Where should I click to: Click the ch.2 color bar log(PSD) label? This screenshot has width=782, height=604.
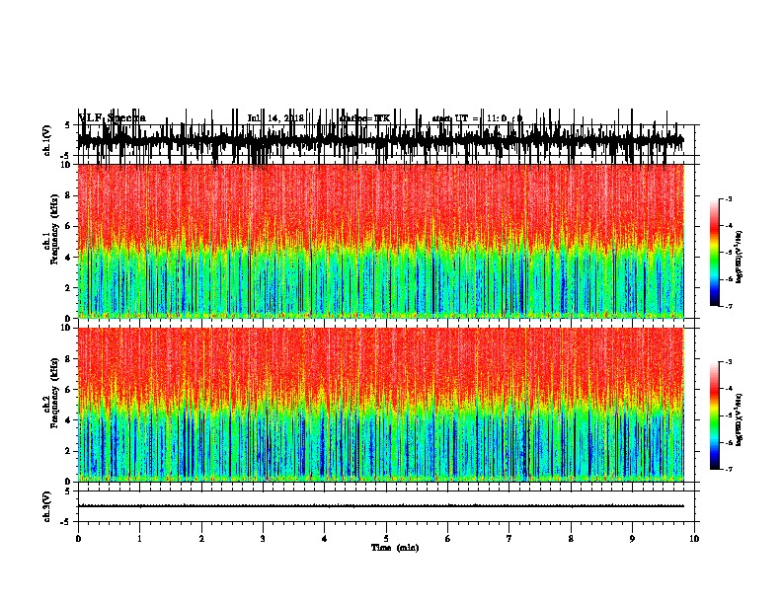coord(739,419)
